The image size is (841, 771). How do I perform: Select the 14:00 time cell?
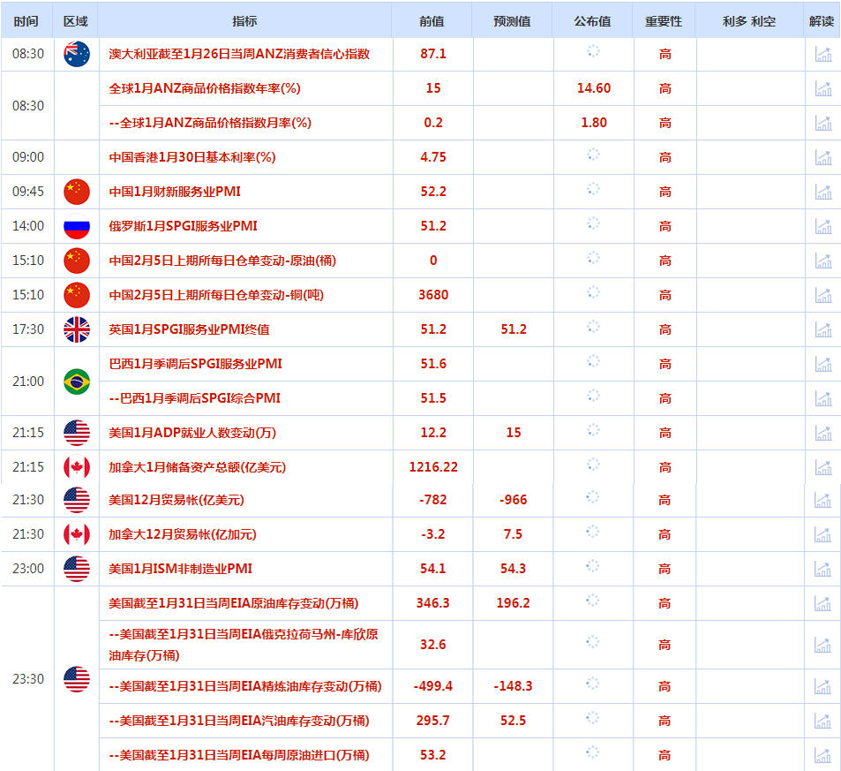pos(28,225)
